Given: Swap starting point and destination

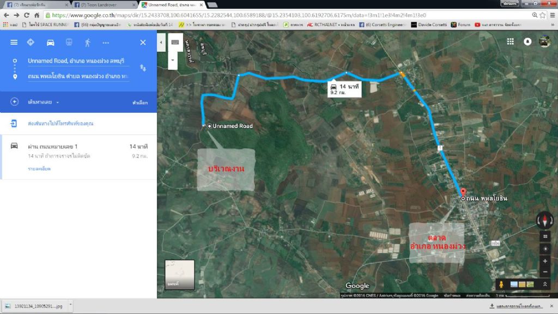Looking at the screenshot, I should (143, 68).
